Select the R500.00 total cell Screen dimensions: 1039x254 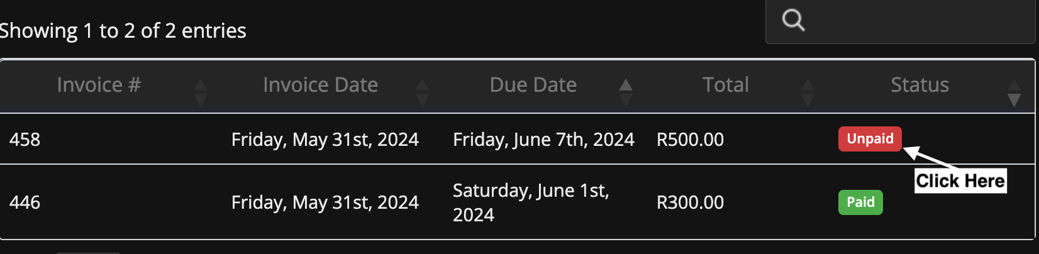click(x=690, y=140)
